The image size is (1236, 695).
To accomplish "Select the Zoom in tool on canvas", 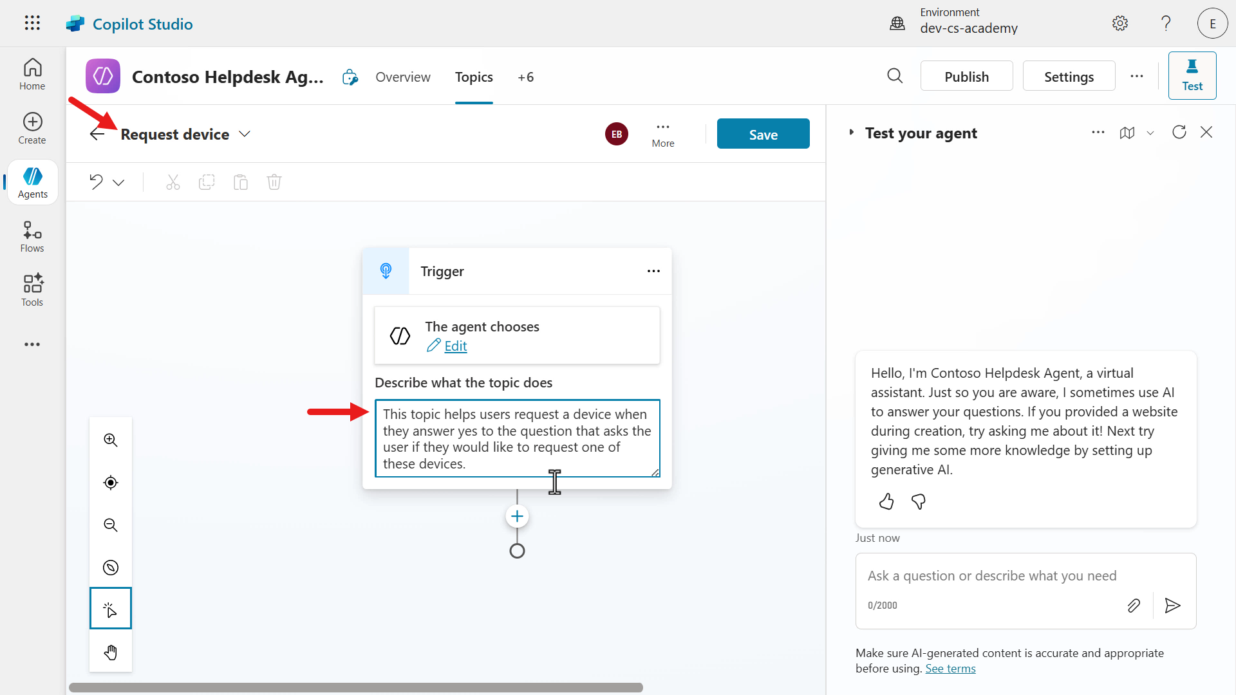I will (x=110, y=440).
